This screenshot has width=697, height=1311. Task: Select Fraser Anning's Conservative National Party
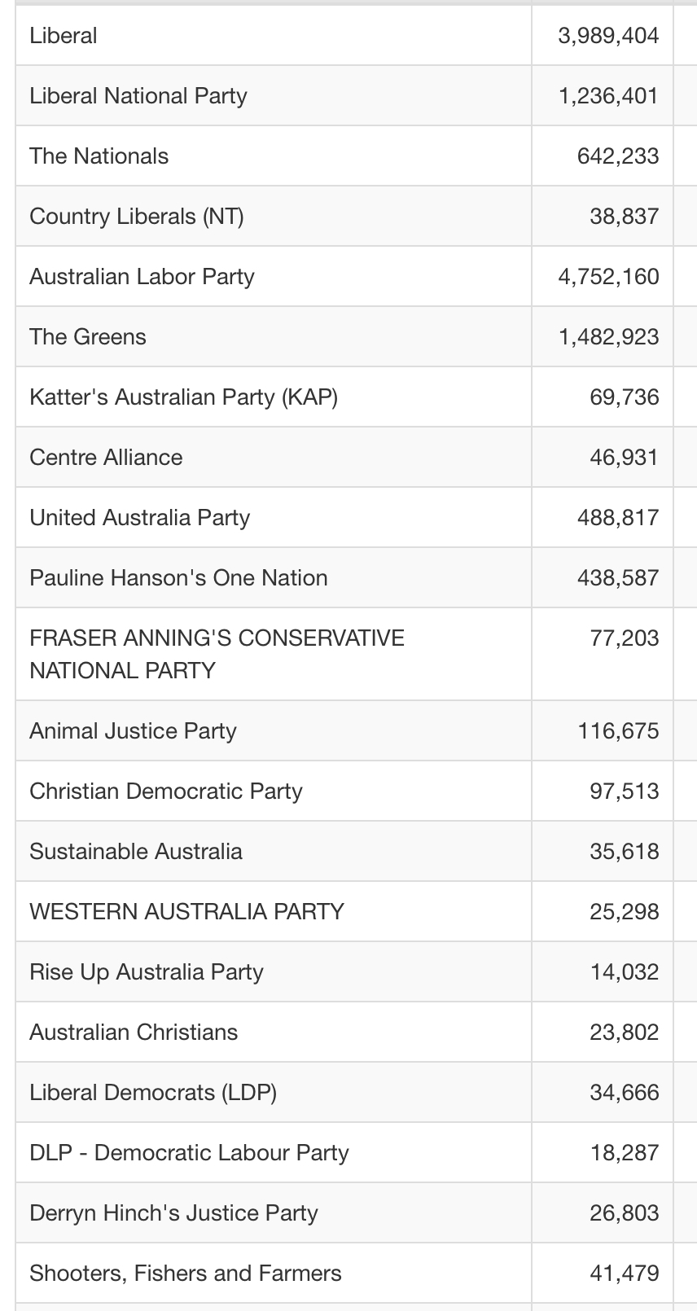[217, 654]
